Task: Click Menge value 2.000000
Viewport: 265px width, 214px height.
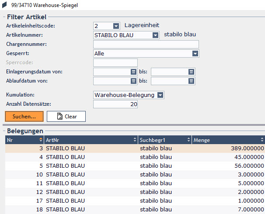Action: pyautogui.click(x=251, y=192)
